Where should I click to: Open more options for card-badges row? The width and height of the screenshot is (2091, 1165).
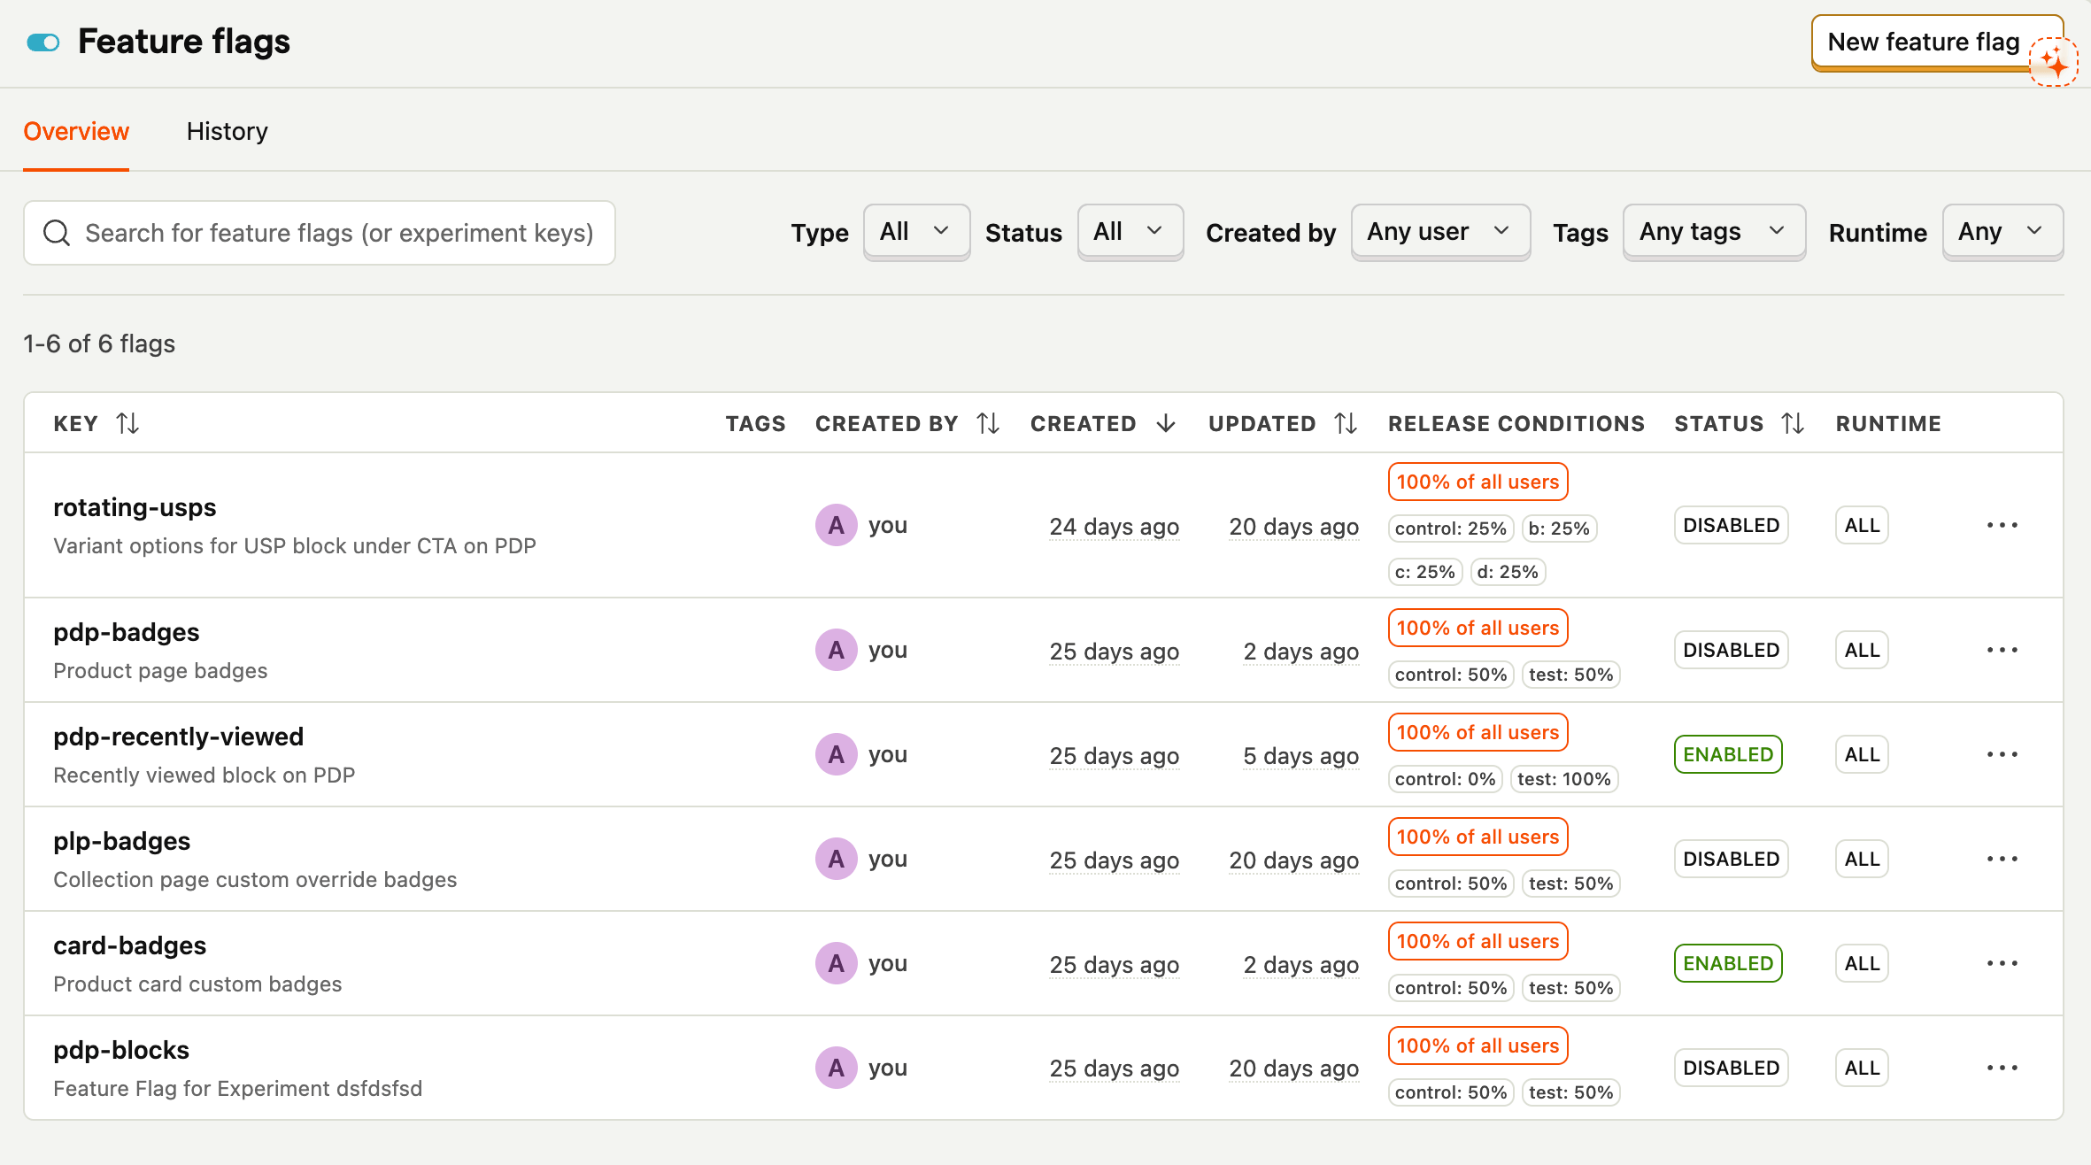coord(2002,963)
